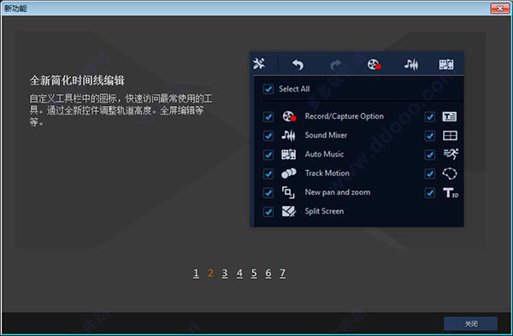Click the Sound Mixer row icon

(288, 135)
